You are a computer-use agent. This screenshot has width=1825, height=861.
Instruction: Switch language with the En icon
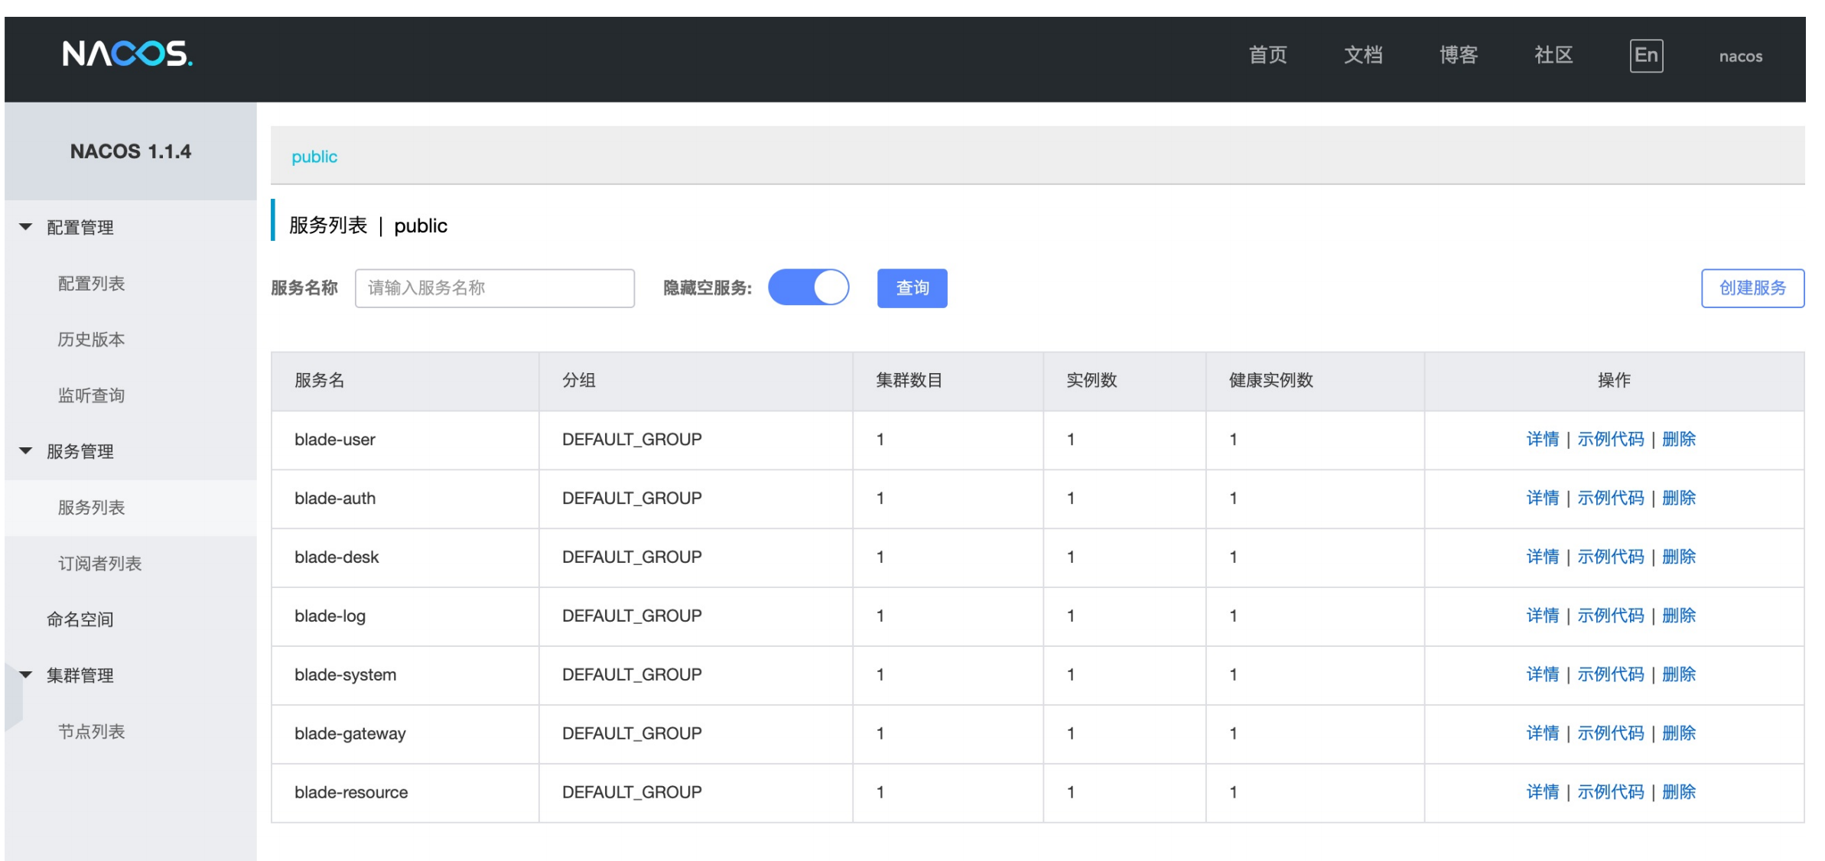click(x=1646, y=56)
